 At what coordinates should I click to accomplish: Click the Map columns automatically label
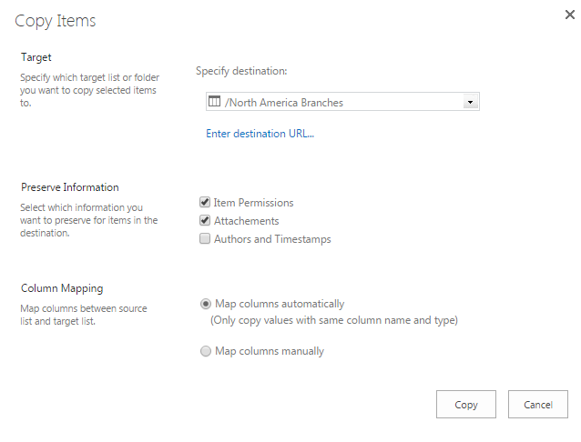[280, 304]
